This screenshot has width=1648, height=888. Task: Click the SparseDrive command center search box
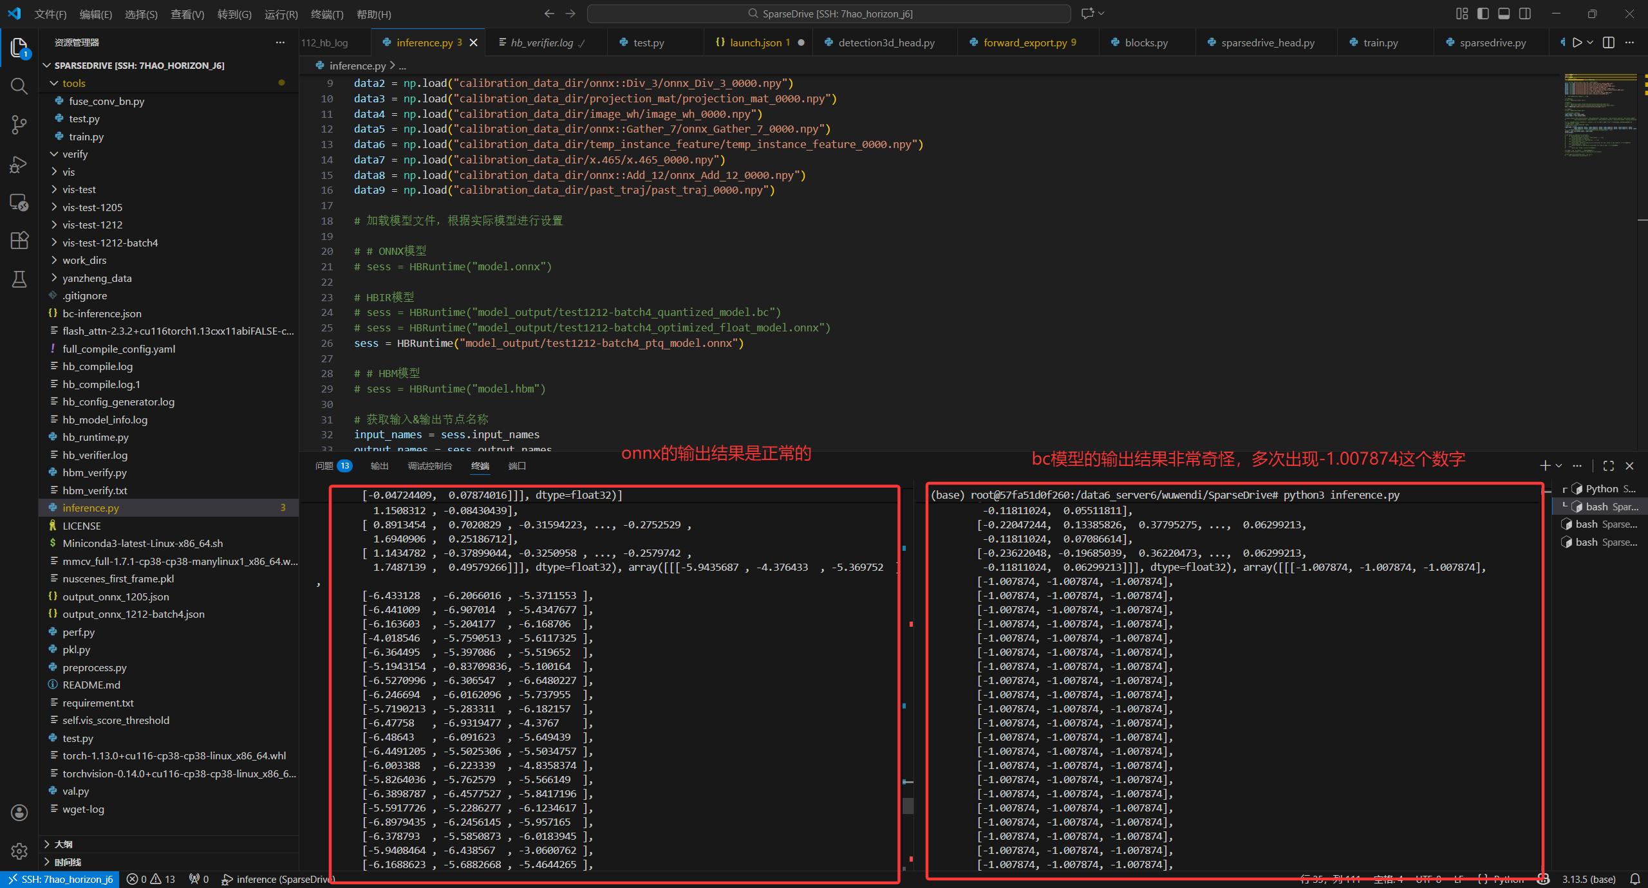829,14
